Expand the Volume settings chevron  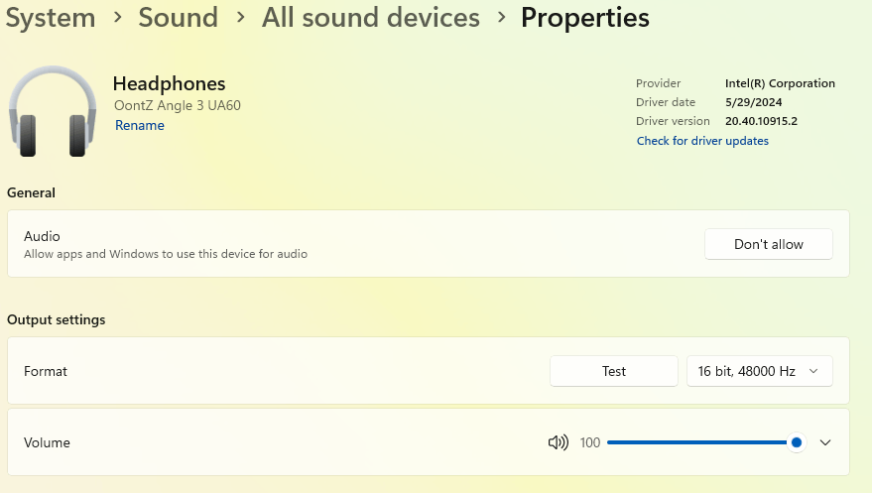(x=825, y=442)
